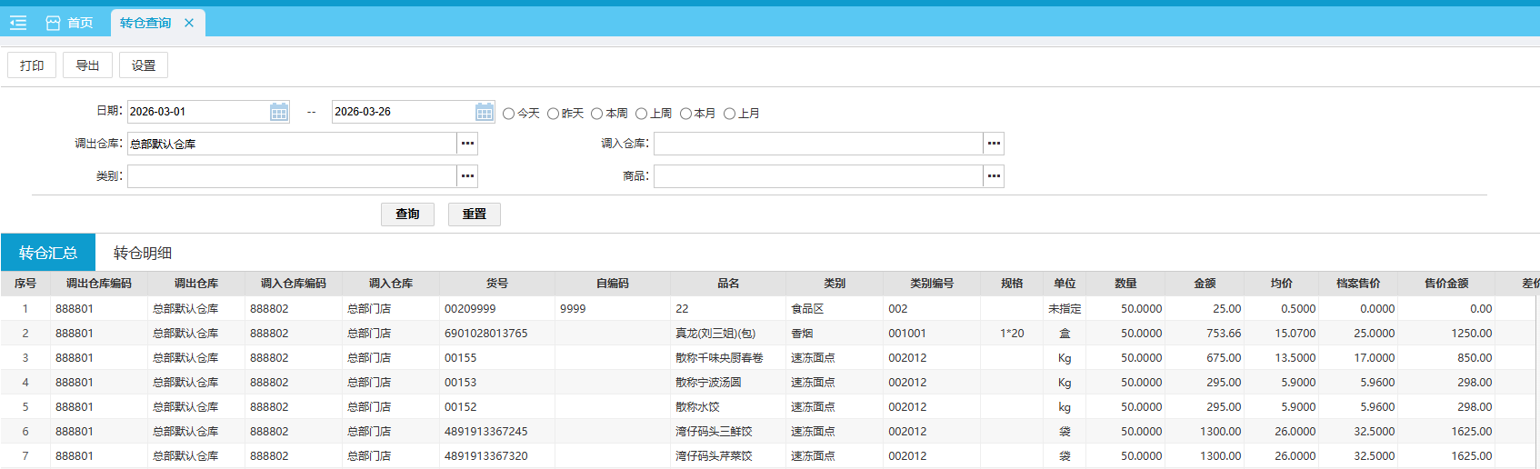Choose the 上月 date range radio
The width and height of the screenshot is (1540, 469).
(729, 114)
